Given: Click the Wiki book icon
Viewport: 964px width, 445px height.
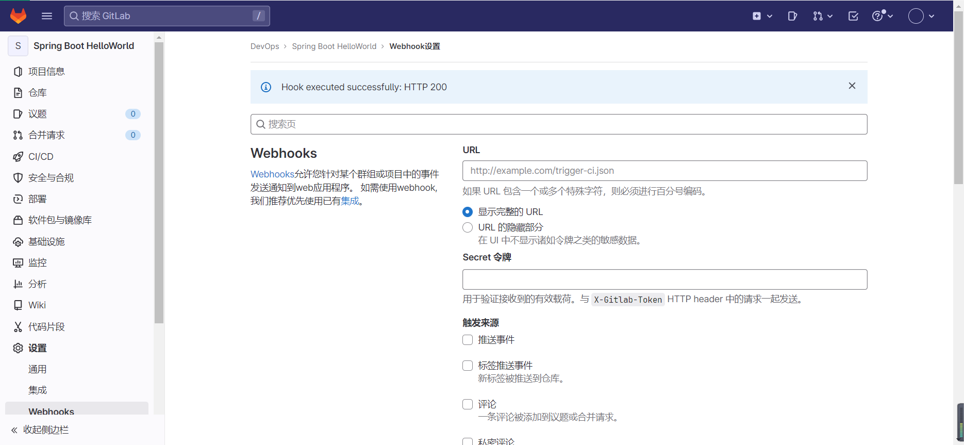Looking at the screenshot, I should click(18, 305).
